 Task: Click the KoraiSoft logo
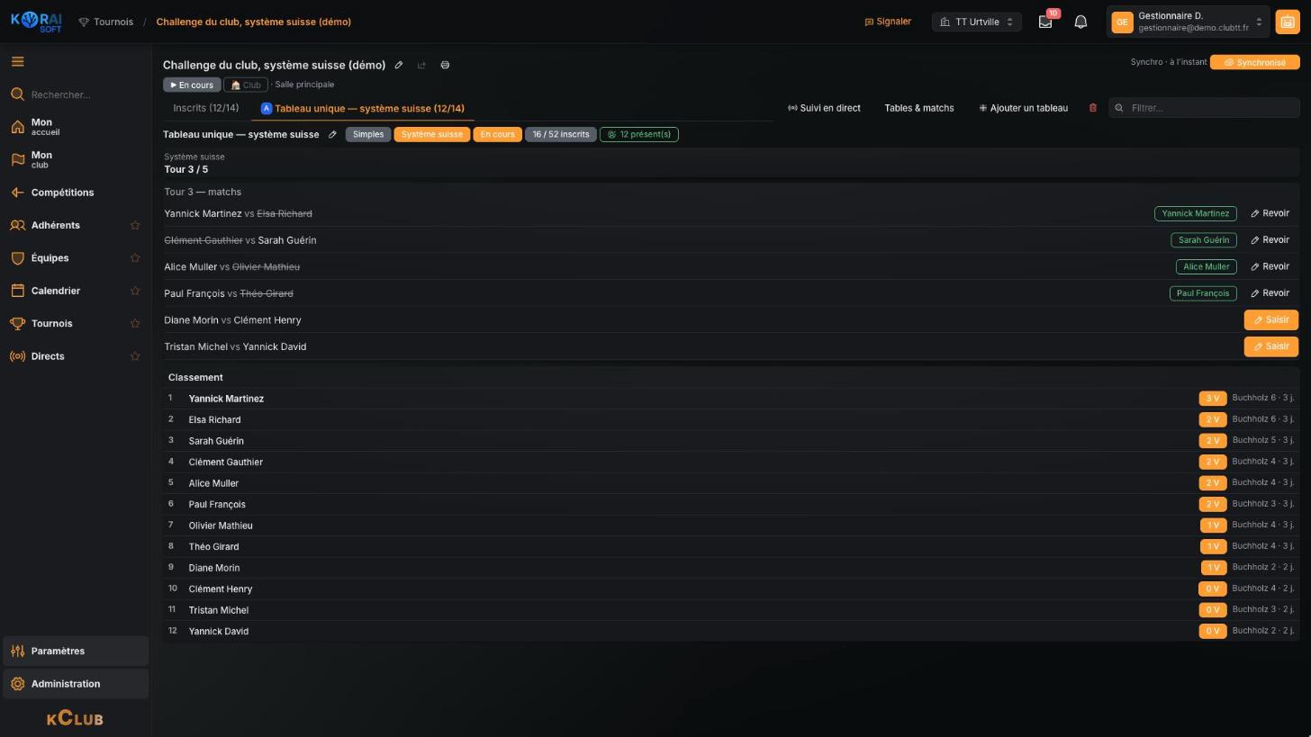[37, 22]
